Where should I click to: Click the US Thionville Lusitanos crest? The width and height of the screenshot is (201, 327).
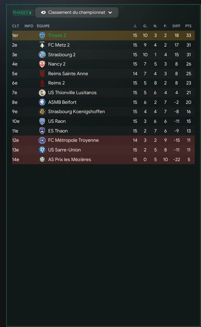42,92
